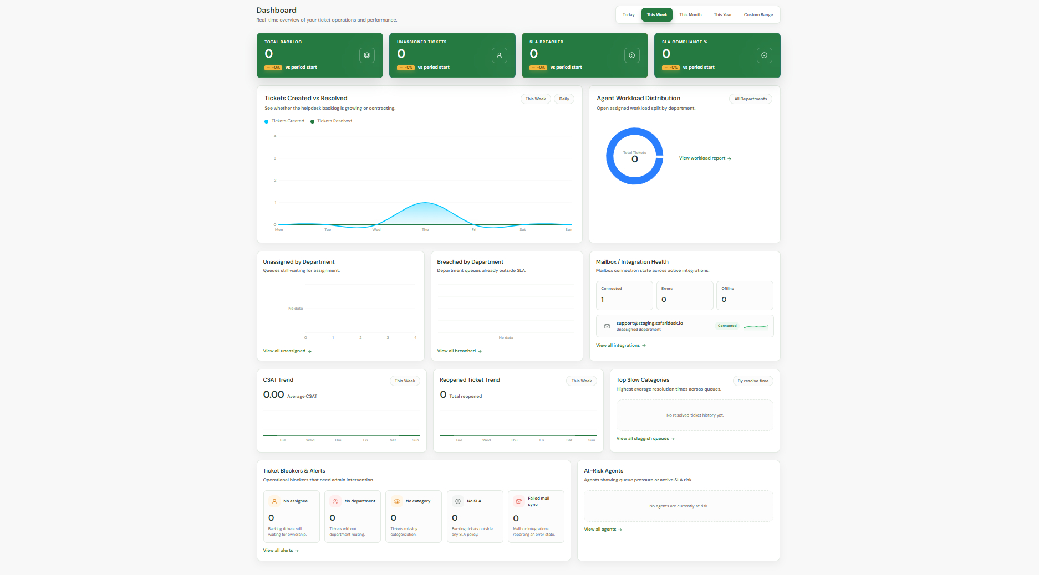Click the View all alerts link
This screenshot has height=575, width=1039.
[281, 551]
